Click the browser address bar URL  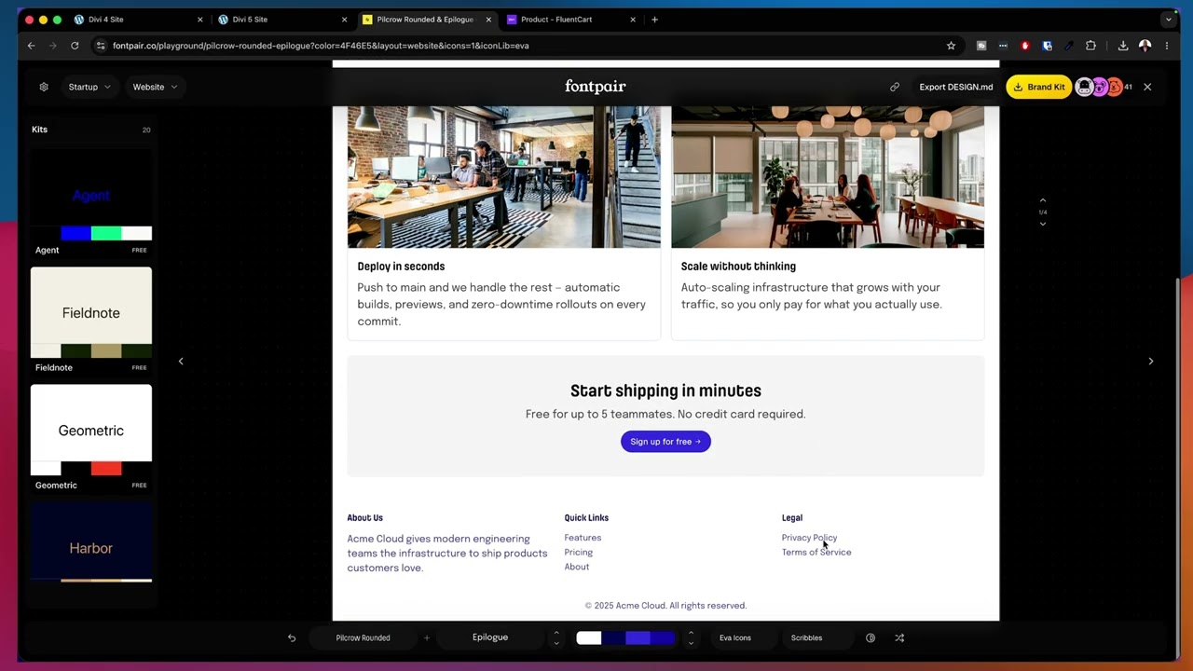pos(321,46)
